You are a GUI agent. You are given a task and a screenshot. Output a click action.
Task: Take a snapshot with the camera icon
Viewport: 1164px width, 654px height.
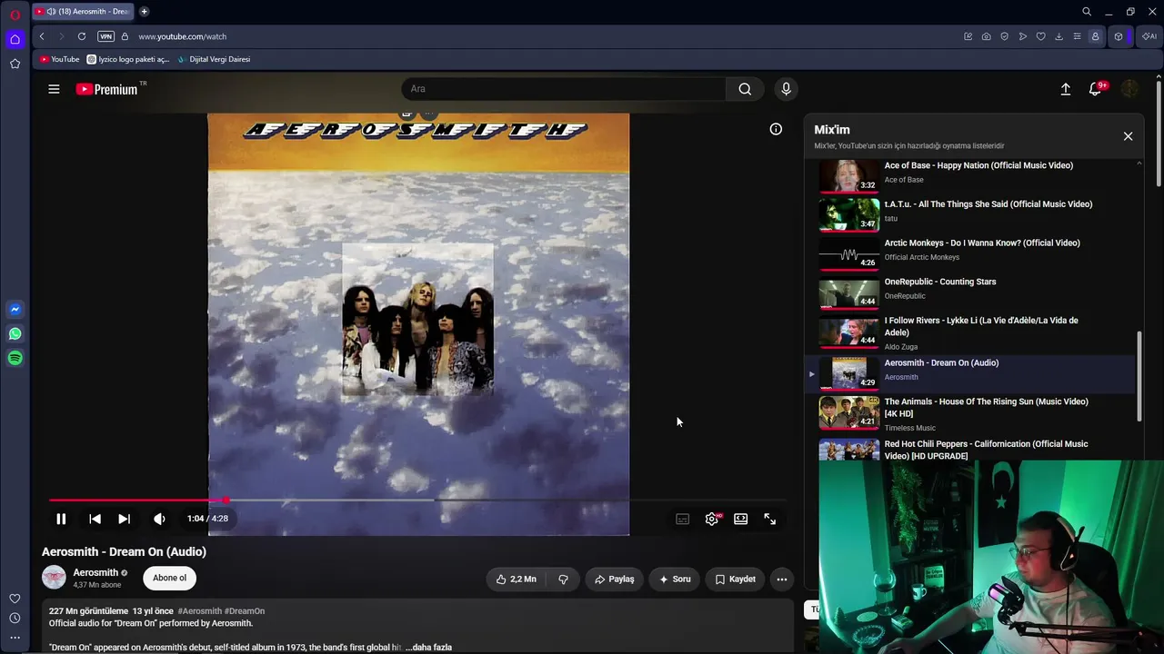coord(987,36)
